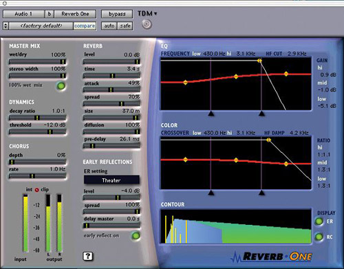
Task: Toggle the safe button
Action: pyautogui.click(x=125, y=26)
